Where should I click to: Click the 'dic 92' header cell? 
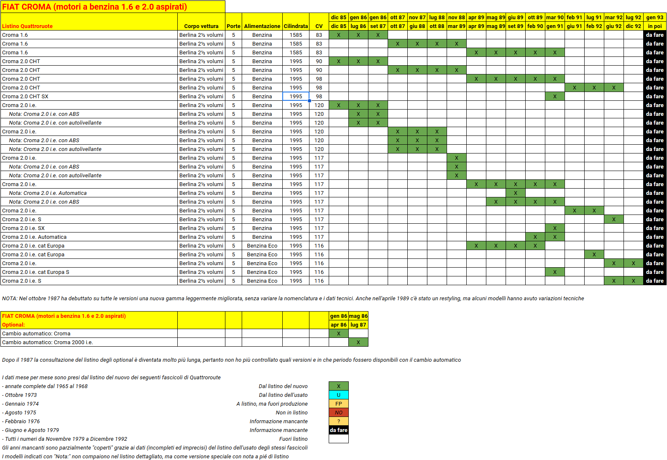coord(634,26)
